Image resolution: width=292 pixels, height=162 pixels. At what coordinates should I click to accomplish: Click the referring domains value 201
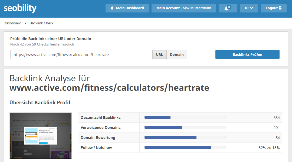pos(277,128)
